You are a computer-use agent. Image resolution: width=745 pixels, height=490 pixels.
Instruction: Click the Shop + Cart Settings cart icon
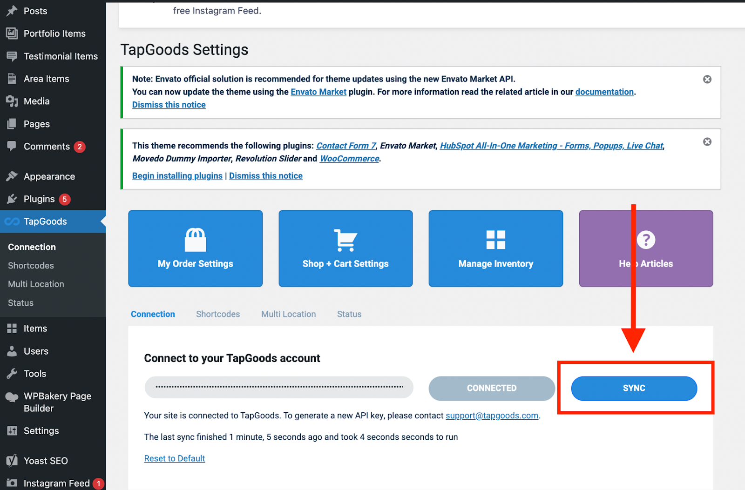345,240
